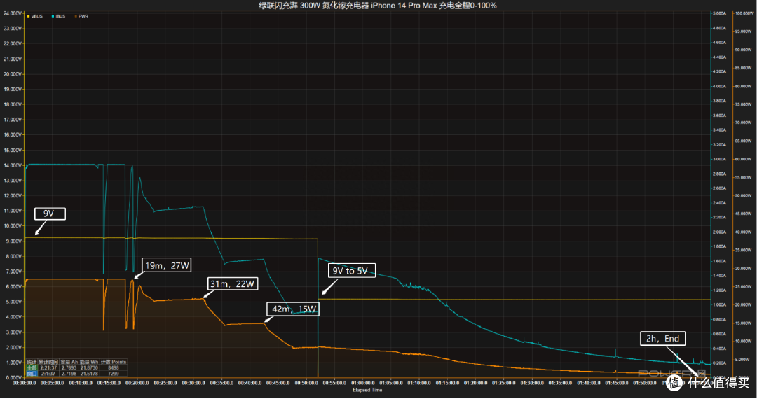Screen dimensions: 757x399
Task: Select the blue 窗口 row label in the stats table
Action: (x=32, y=374)
